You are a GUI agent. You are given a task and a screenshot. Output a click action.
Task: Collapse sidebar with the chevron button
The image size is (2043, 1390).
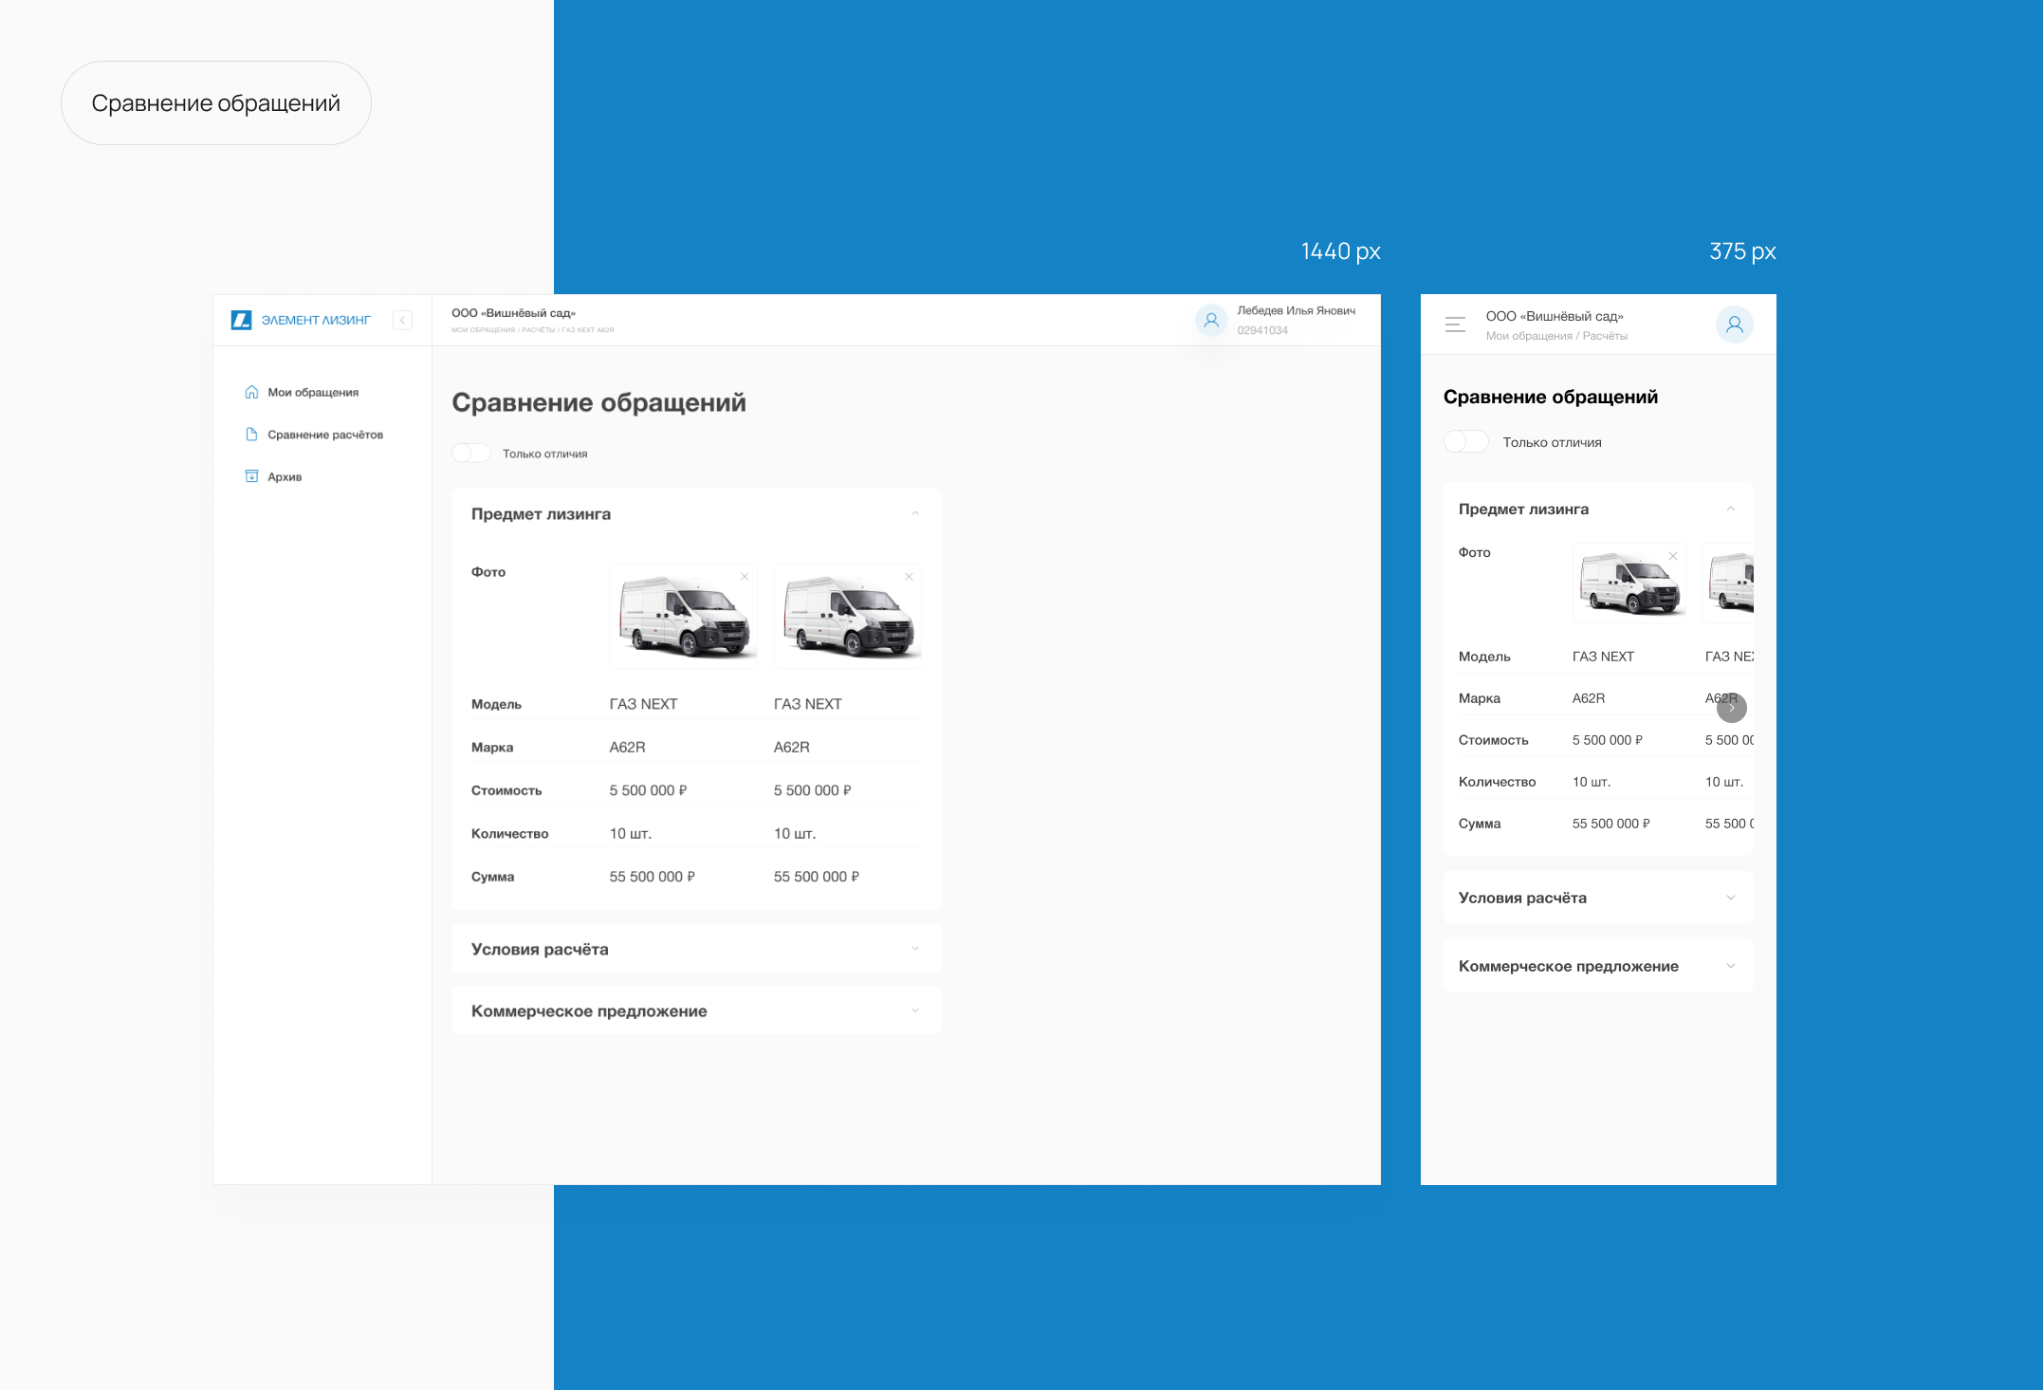point(402,321)
